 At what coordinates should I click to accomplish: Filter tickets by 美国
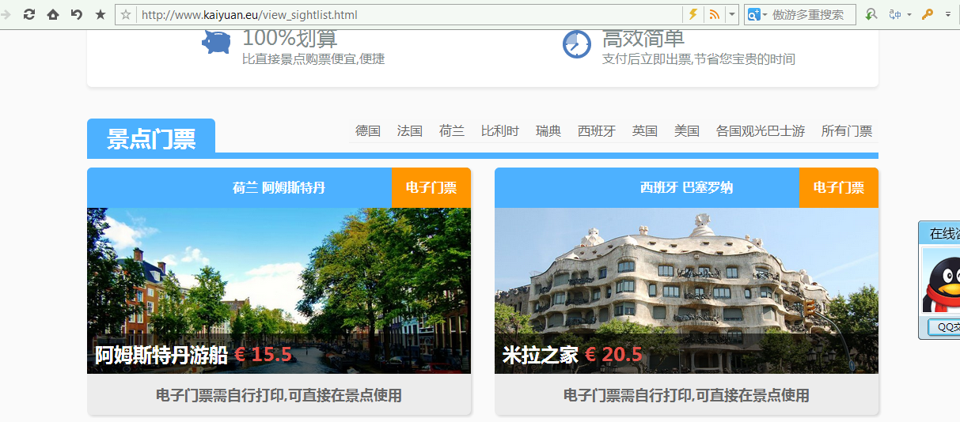coord(687,131)
